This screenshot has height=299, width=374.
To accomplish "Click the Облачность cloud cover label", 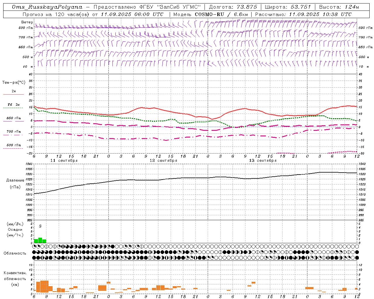I will [x=15, y=253].
